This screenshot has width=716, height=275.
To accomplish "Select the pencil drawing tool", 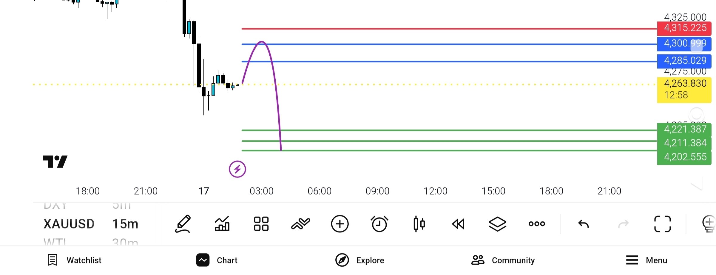I will tap(183, 224).
